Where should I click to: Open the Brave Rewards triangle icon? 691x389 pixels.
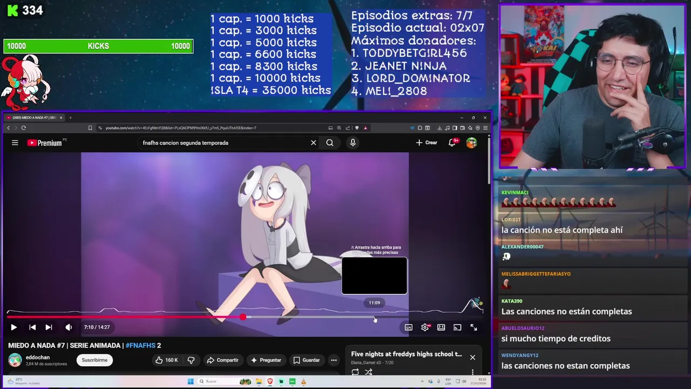click(365, 128)
